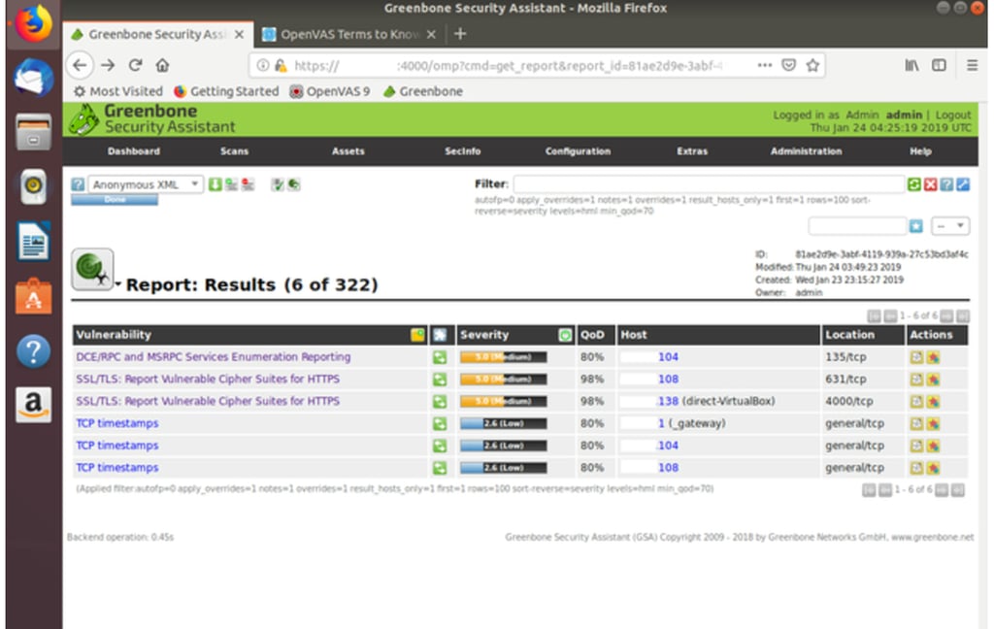Open filter help question mark icon

pos(946,184)
